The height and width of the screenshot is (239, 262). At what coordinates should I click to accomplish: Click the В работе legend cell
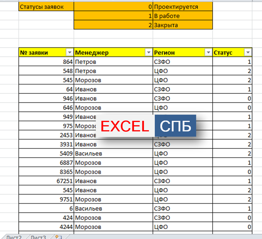click(x=182, y=16)
